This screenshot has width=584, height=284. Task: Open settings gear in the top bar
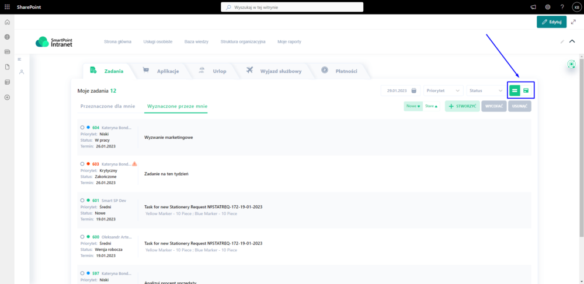[548, 7]
